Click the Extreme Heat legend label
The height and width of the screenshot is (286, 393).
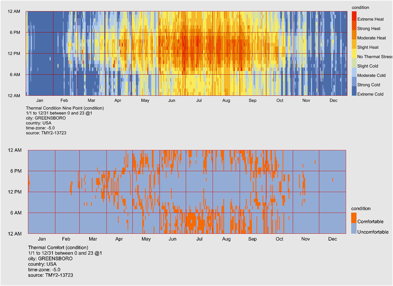point(370,19)
